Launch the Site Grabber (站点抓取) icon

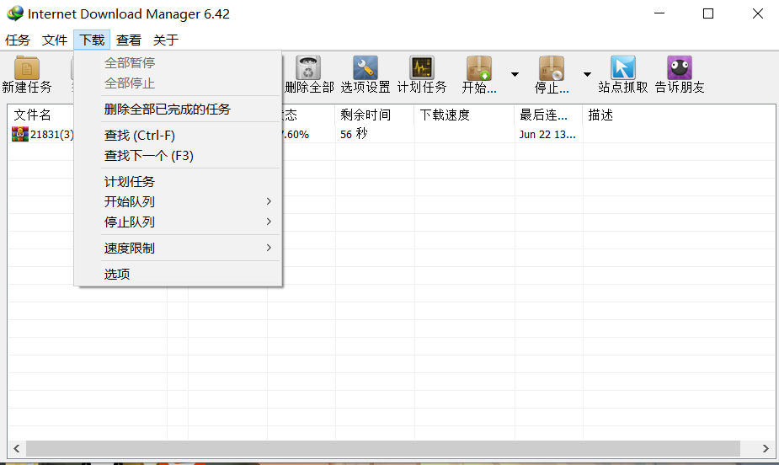[623, 74]
